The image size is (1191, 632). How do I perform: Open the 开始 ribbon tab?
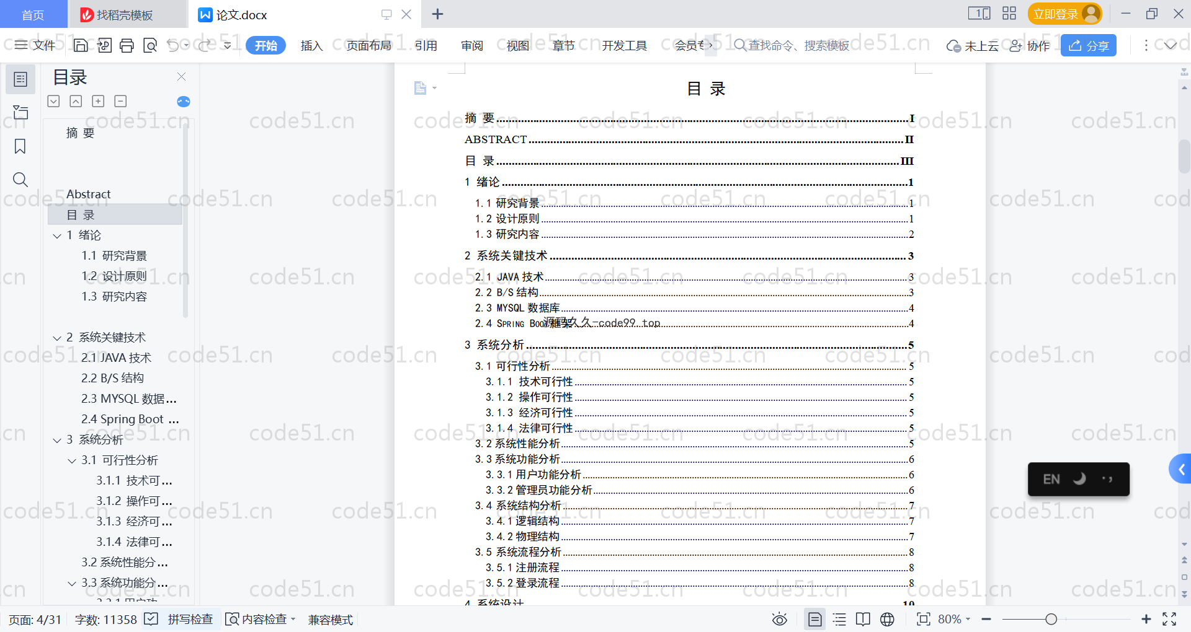265,45
